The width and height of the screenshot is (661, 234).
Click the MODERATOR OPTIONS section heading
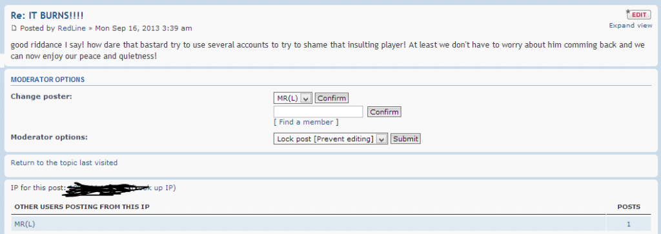click(48, 79)
